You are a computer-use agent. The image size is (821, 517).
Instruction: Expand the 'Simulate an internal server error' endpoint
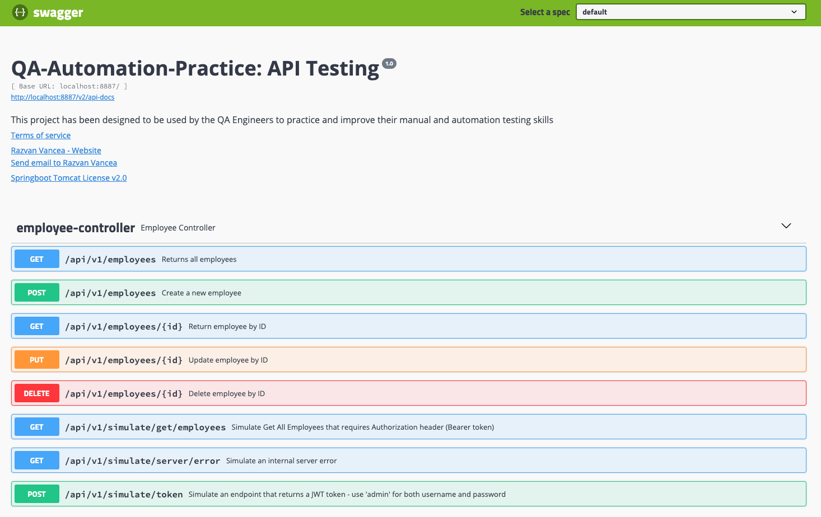click(392, 460)
